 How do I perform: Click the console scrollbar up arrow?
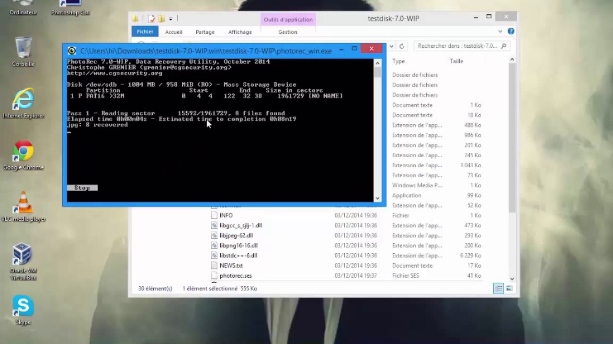tap(377, 63)
